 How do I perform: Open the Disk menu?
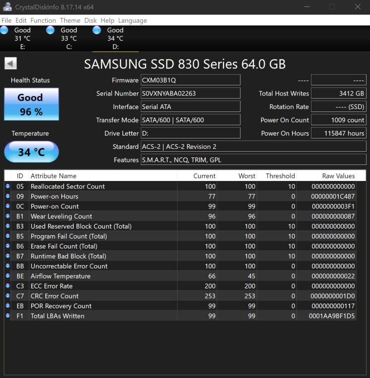(90, 20)
